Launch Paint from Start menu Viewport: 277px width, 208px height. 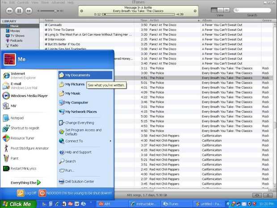point(11,158)
